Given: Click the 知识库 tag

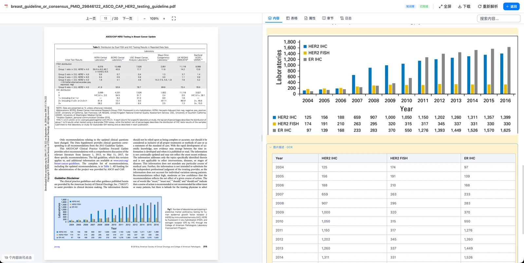Looking at the screenshot, I should click(410, 6).
